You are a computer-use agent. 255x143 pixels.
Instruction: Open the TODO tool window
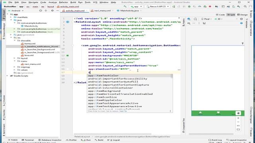[x=13, y=140]
